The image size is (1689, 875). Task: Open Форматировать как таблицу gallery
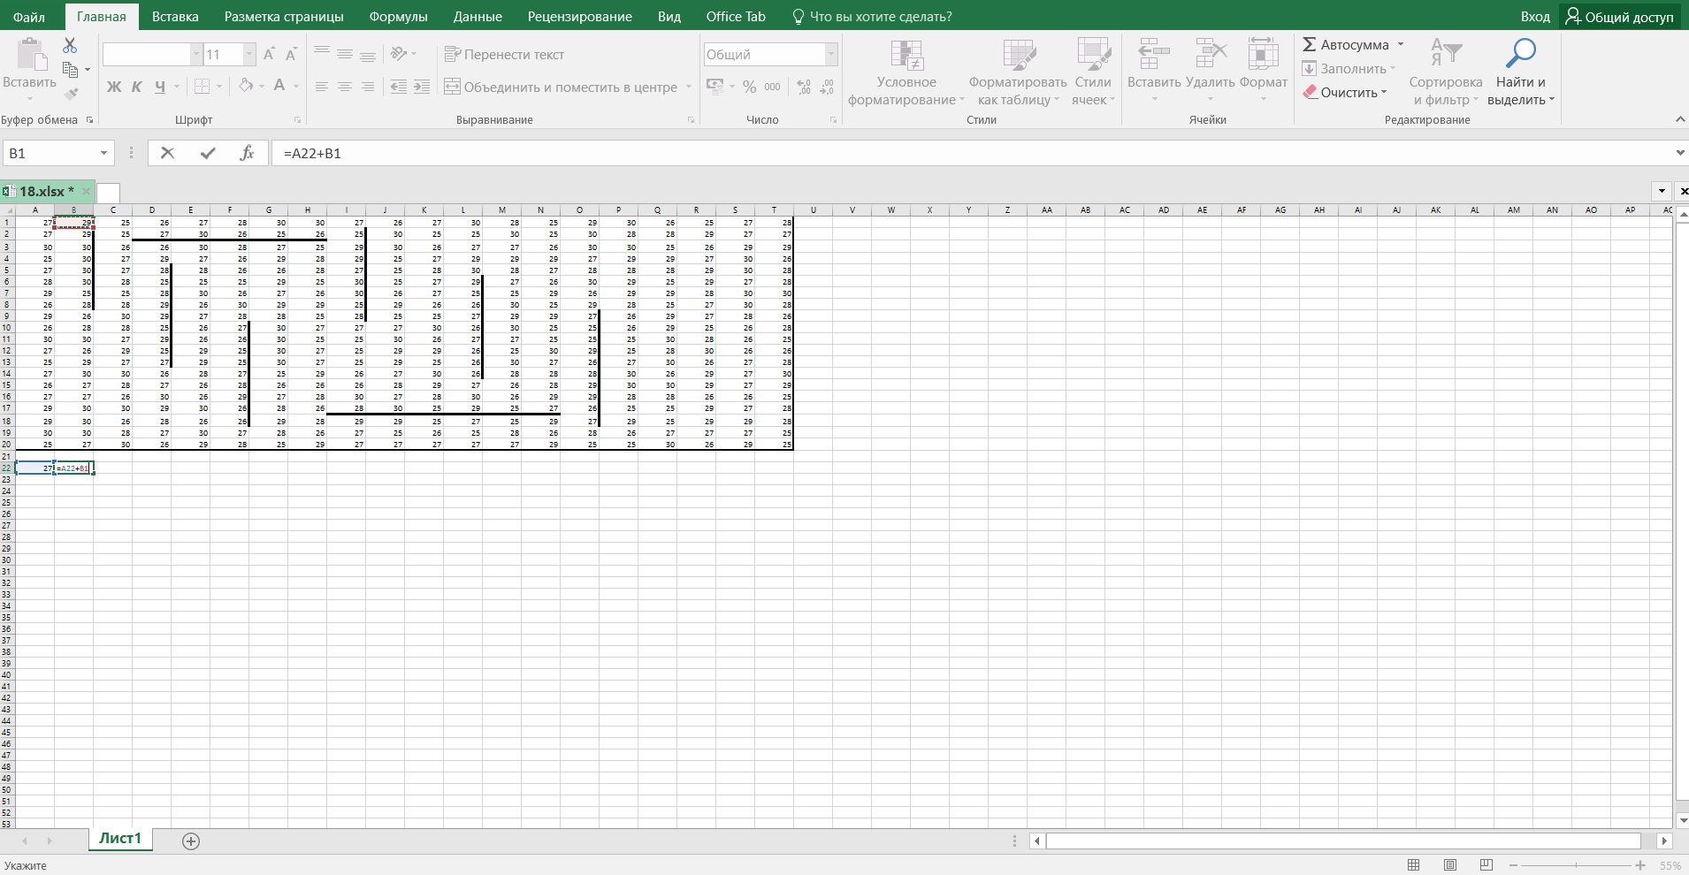click(1018, 73)
